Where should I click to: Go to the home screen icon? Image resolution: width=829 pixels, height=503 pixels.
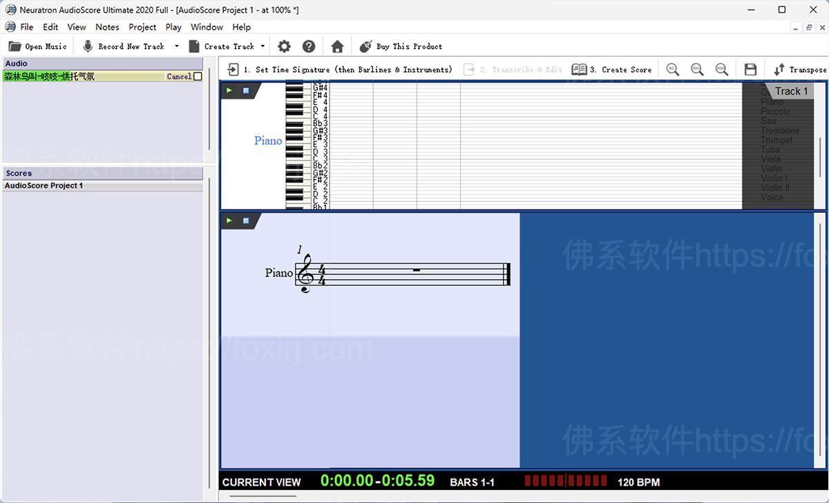(x=337, y=46)
